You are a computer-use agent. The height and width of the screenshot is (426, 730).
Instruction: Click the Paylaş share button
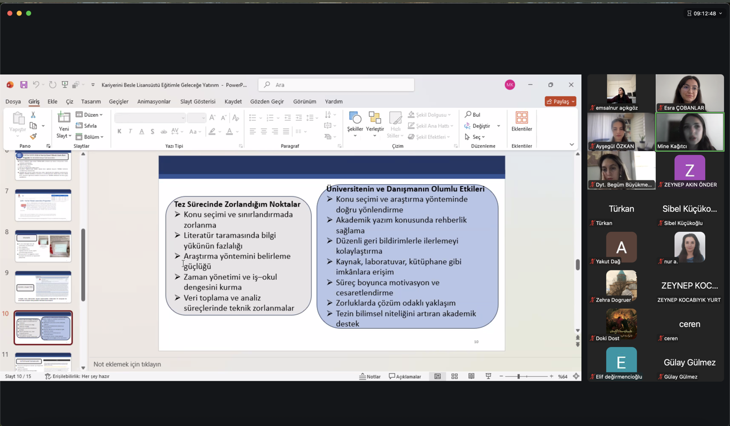(560, 102)
